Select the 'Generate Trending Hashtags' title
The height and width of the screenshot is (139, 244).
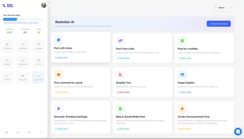tap(71, 117)
